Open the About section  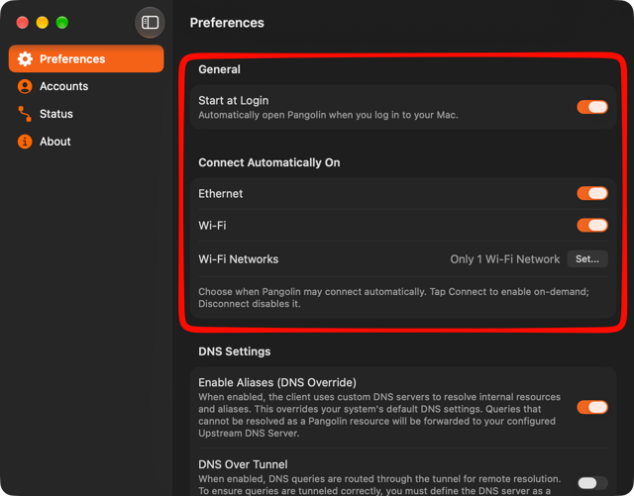[x=86, y=142]
